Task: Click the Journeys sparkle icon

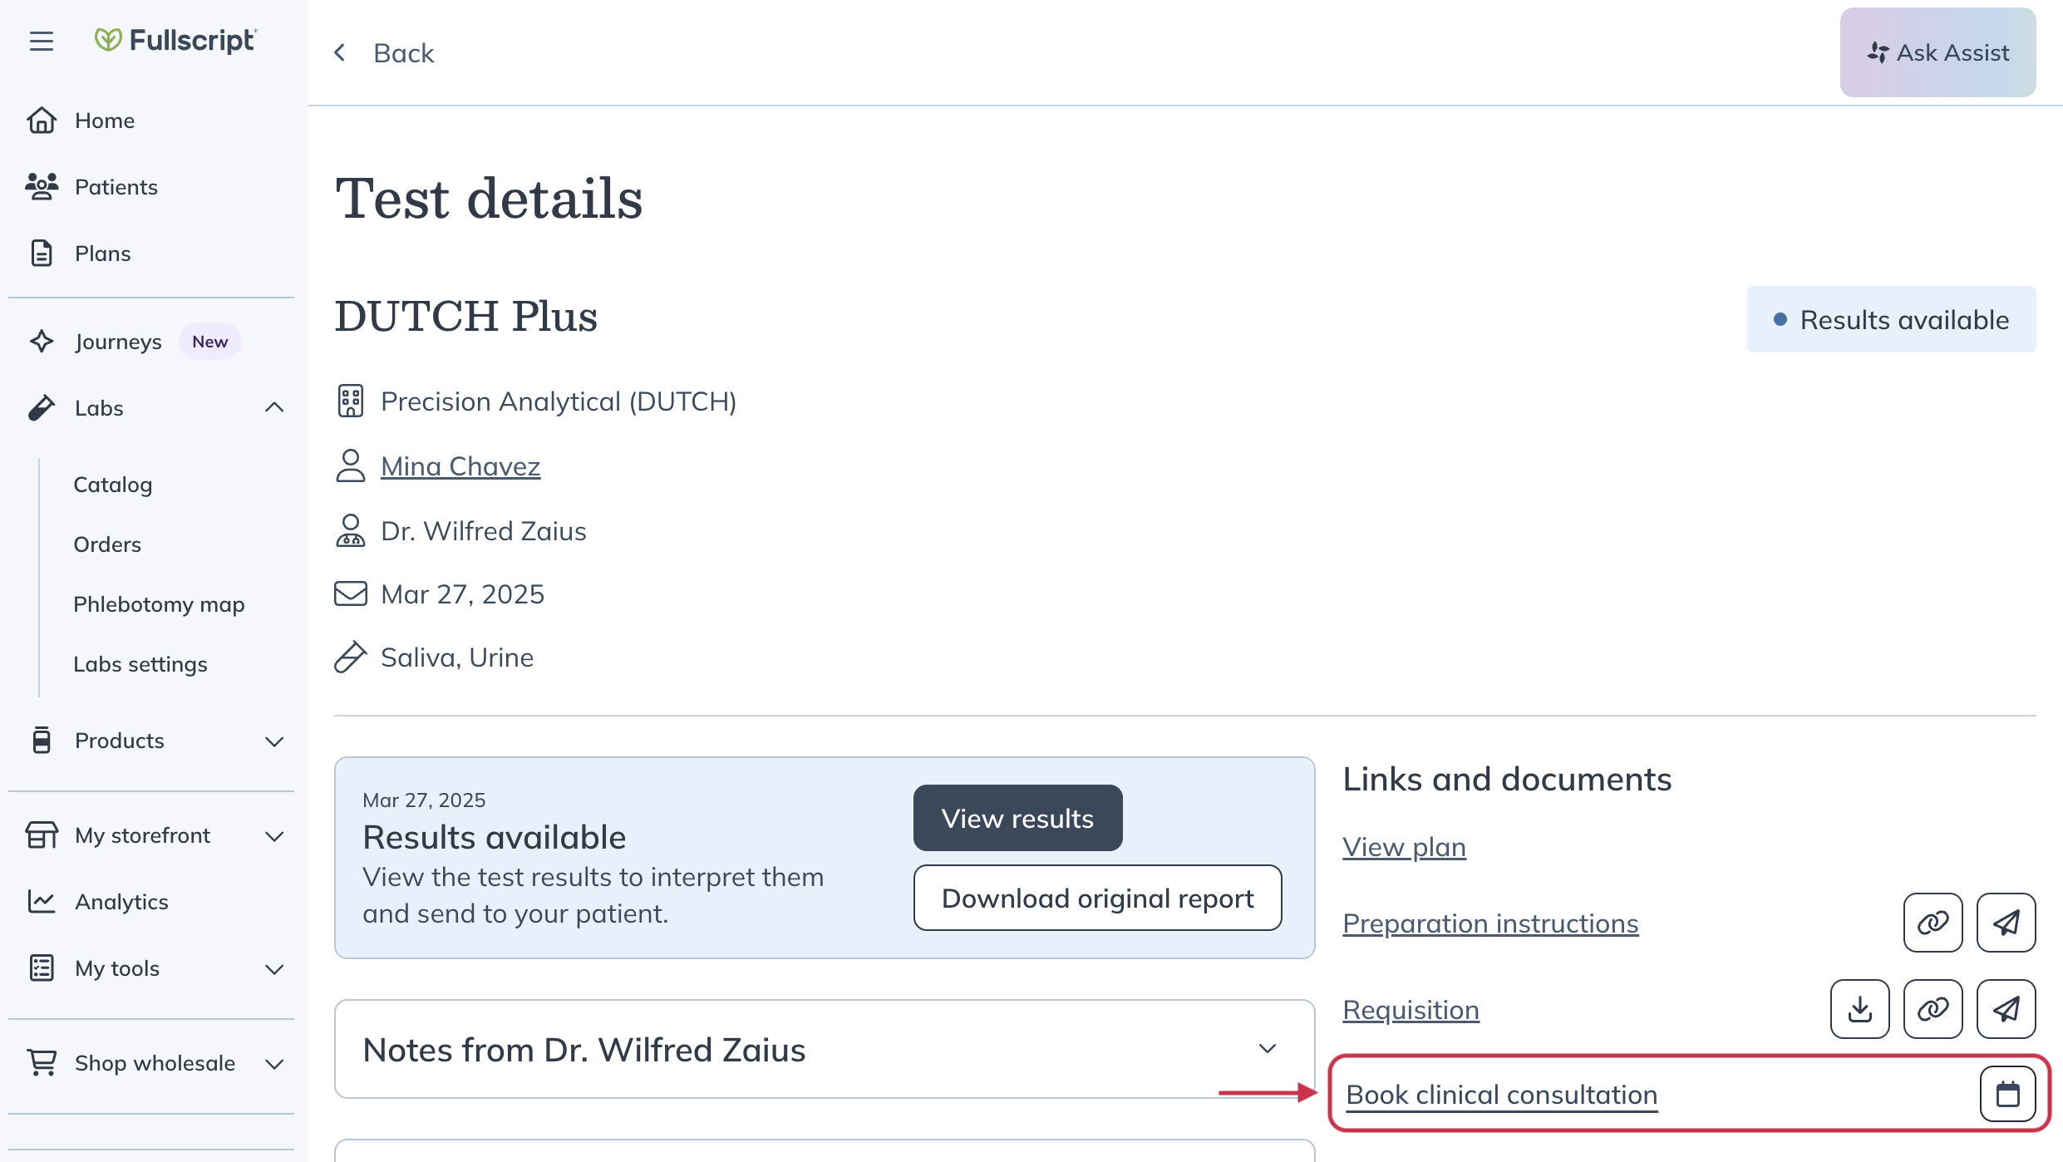Action: coord(42,342)
